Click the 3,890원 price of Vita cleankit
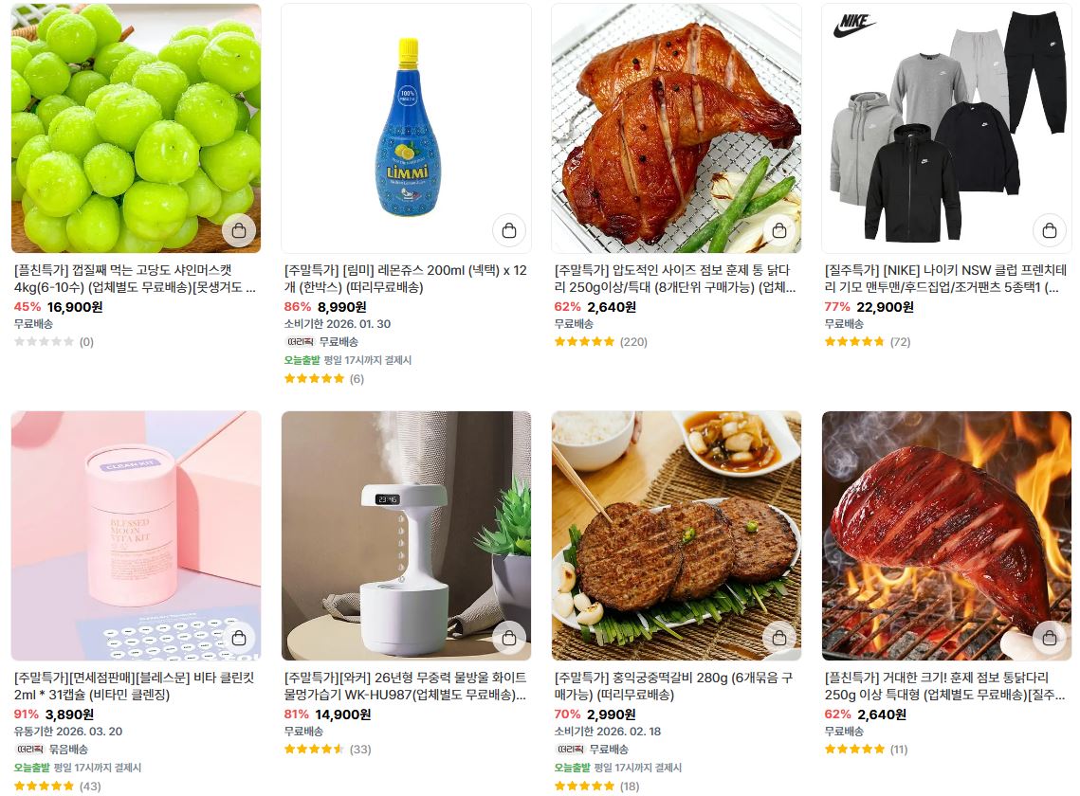This screenshot has width=1080, height=796. pos(69,715)
